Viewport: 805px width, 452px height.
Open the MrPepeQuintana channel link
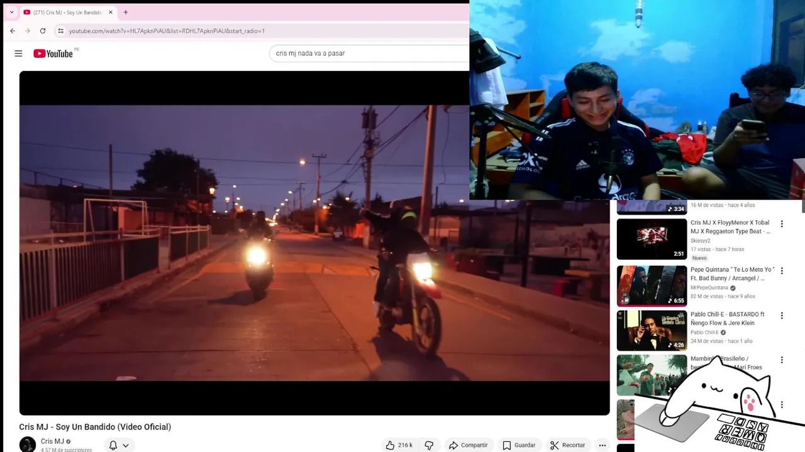pos(709,288)
